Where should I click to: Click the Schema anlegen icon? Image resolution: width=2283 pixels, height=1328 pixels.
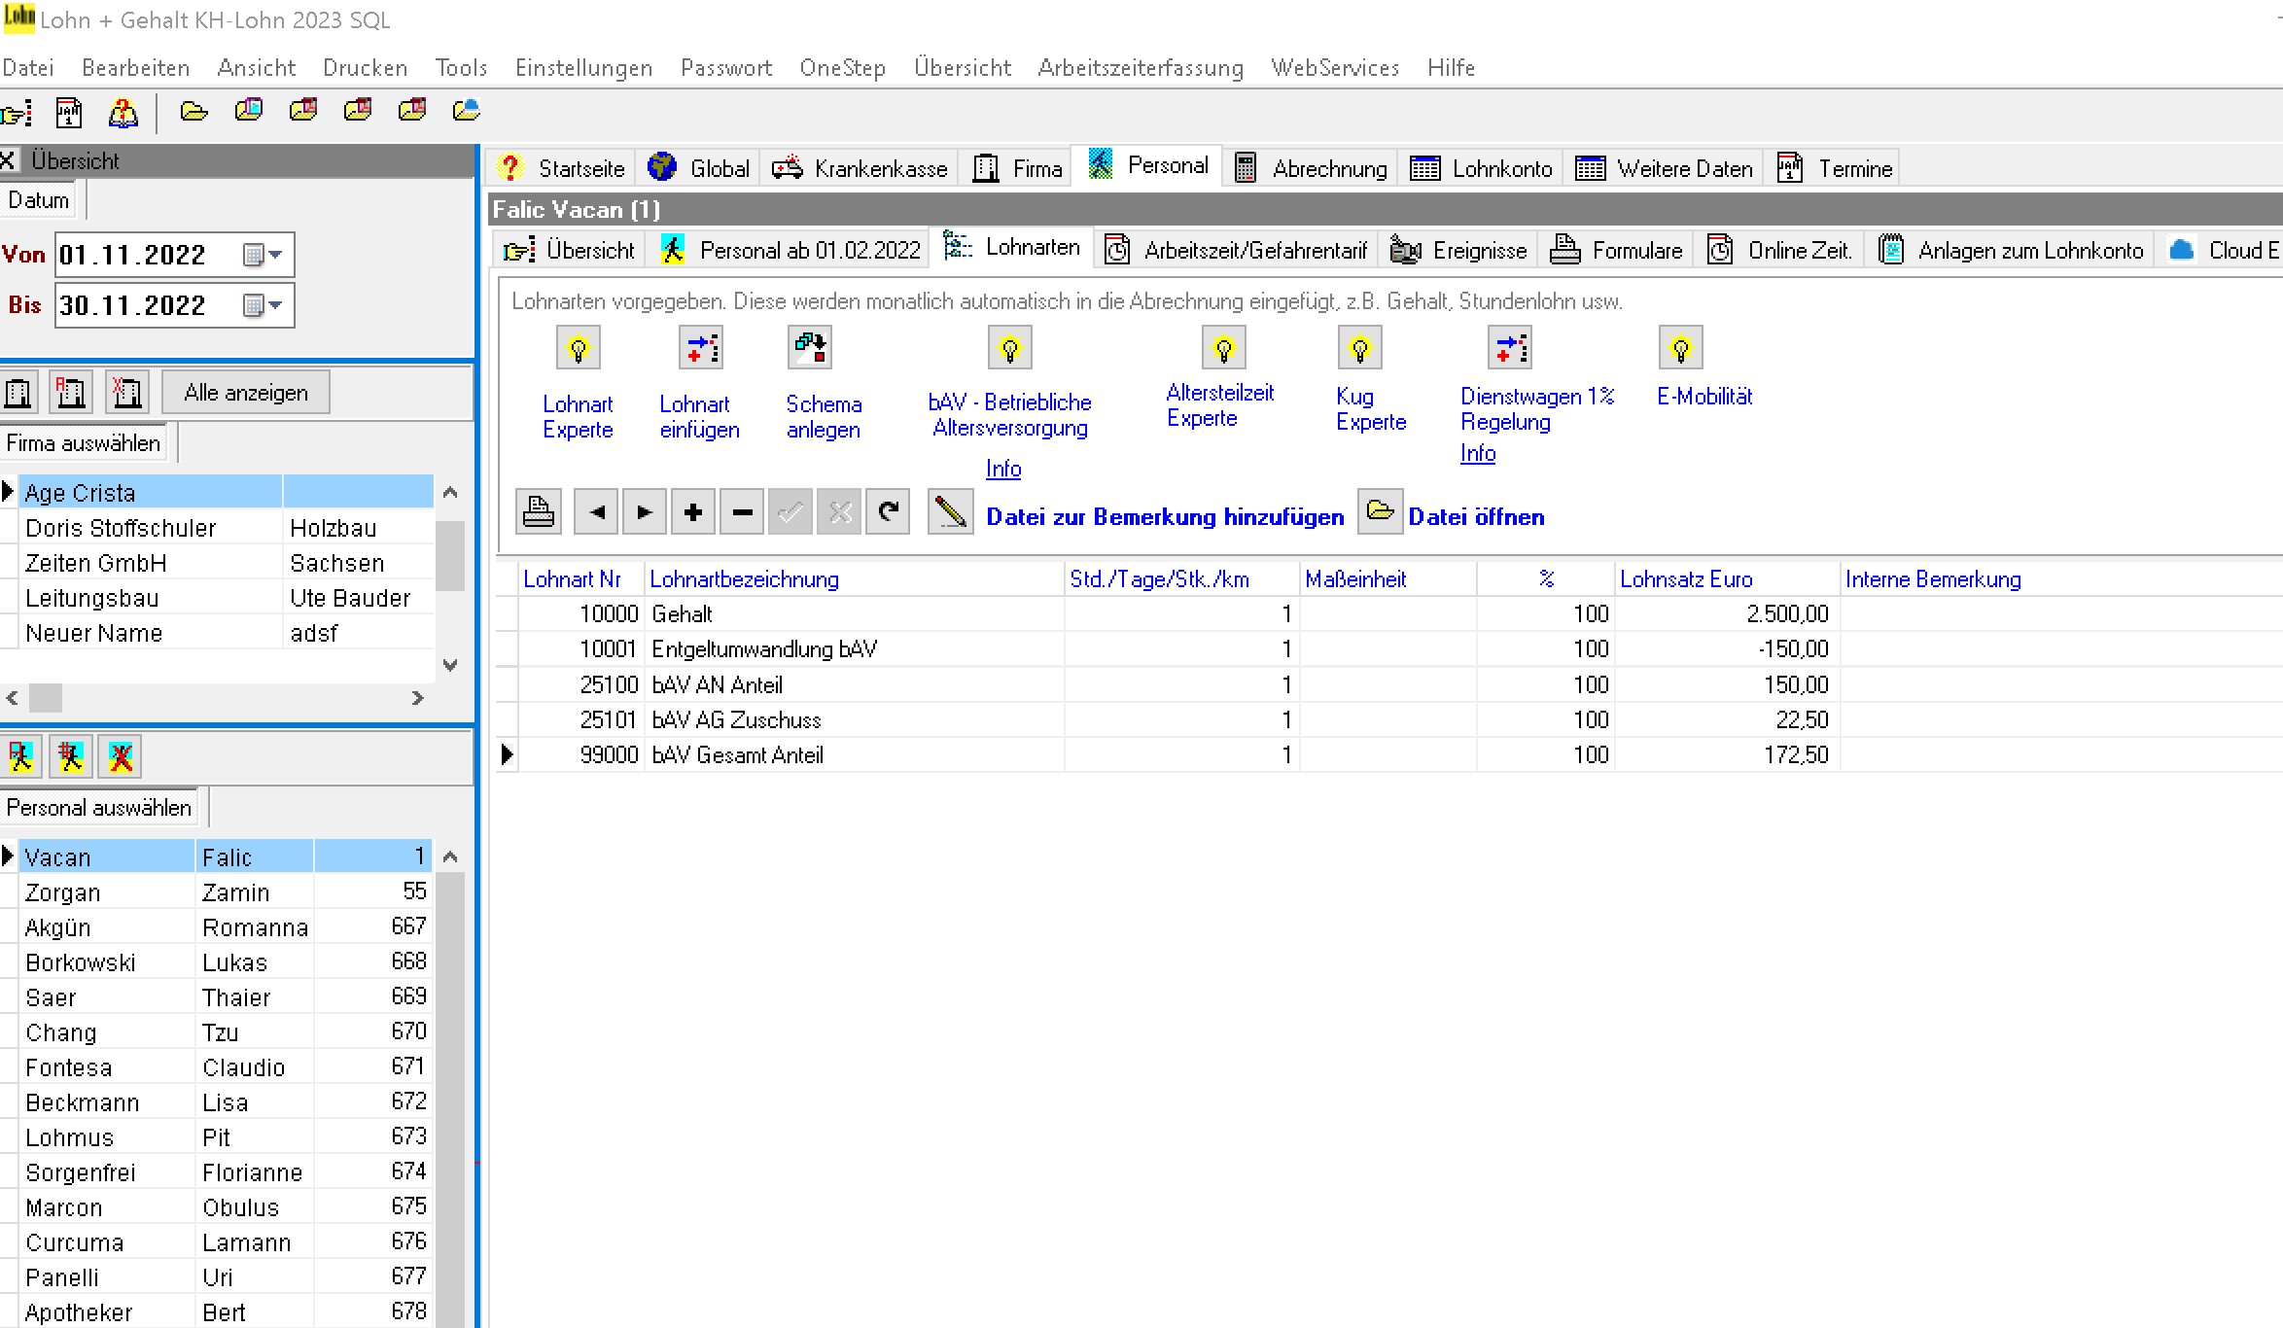coord(809,348)
